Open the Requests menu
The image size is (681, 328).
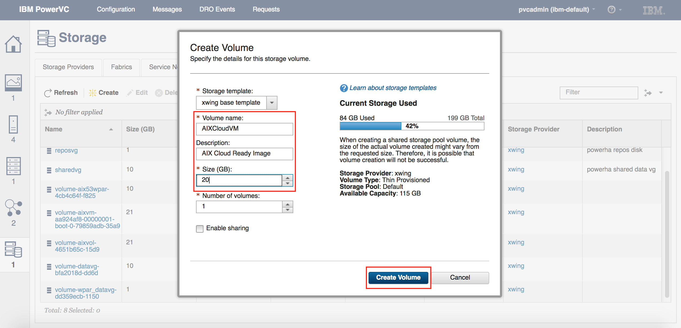point(266,10)
